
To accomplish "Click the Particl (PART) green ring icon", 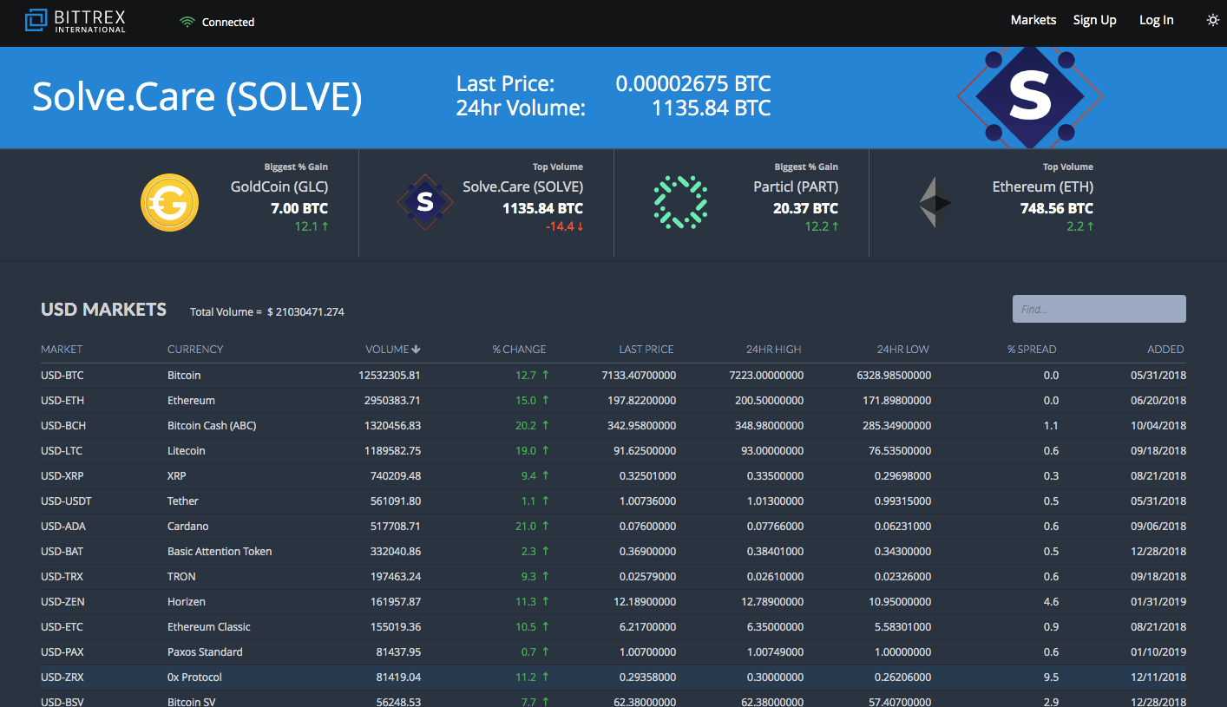I will (x=680, y=202).
